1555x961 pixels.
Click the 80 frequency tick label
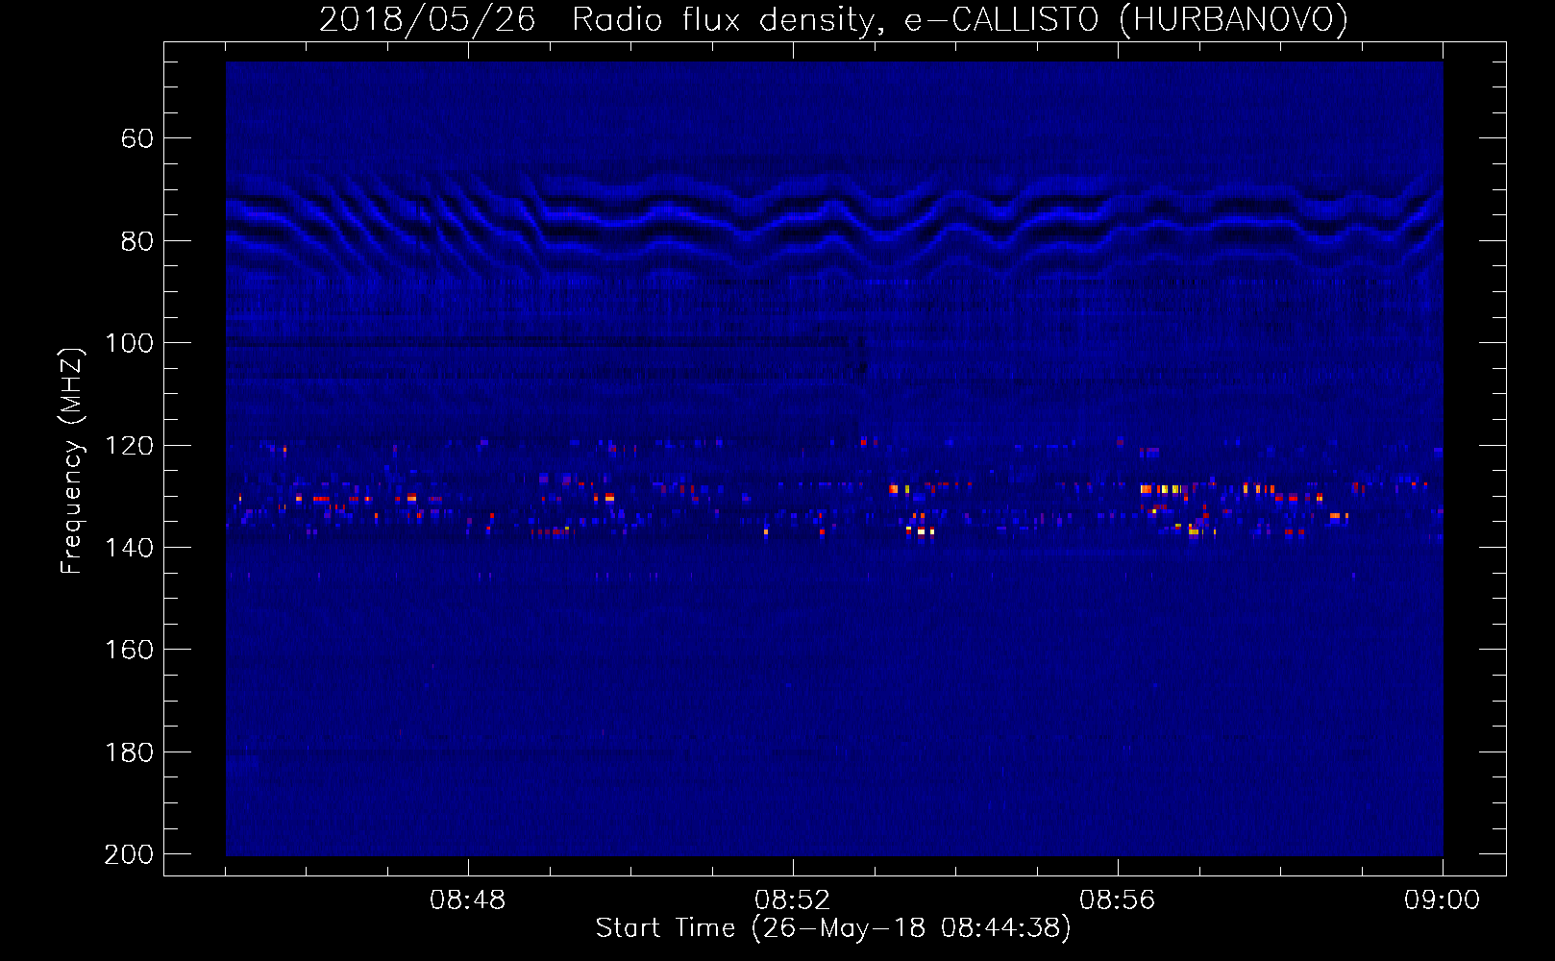137,241
